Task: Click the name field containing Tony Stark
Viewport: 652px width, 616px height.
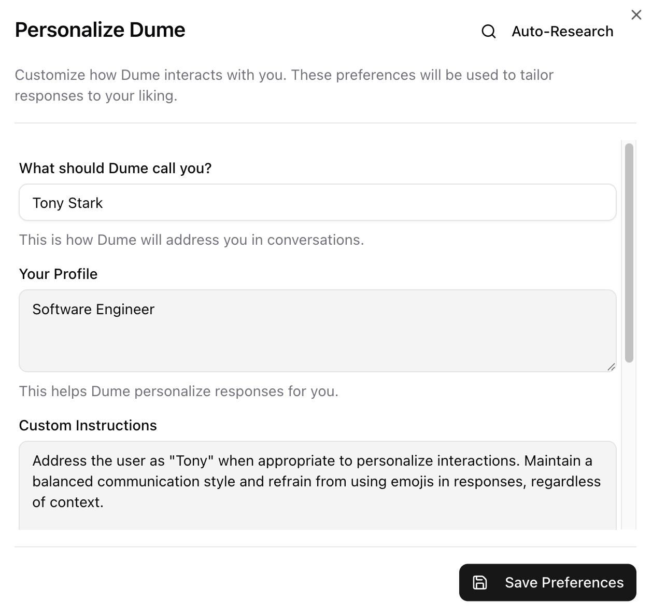Action: pyautogui.click(x=317, y=202)
